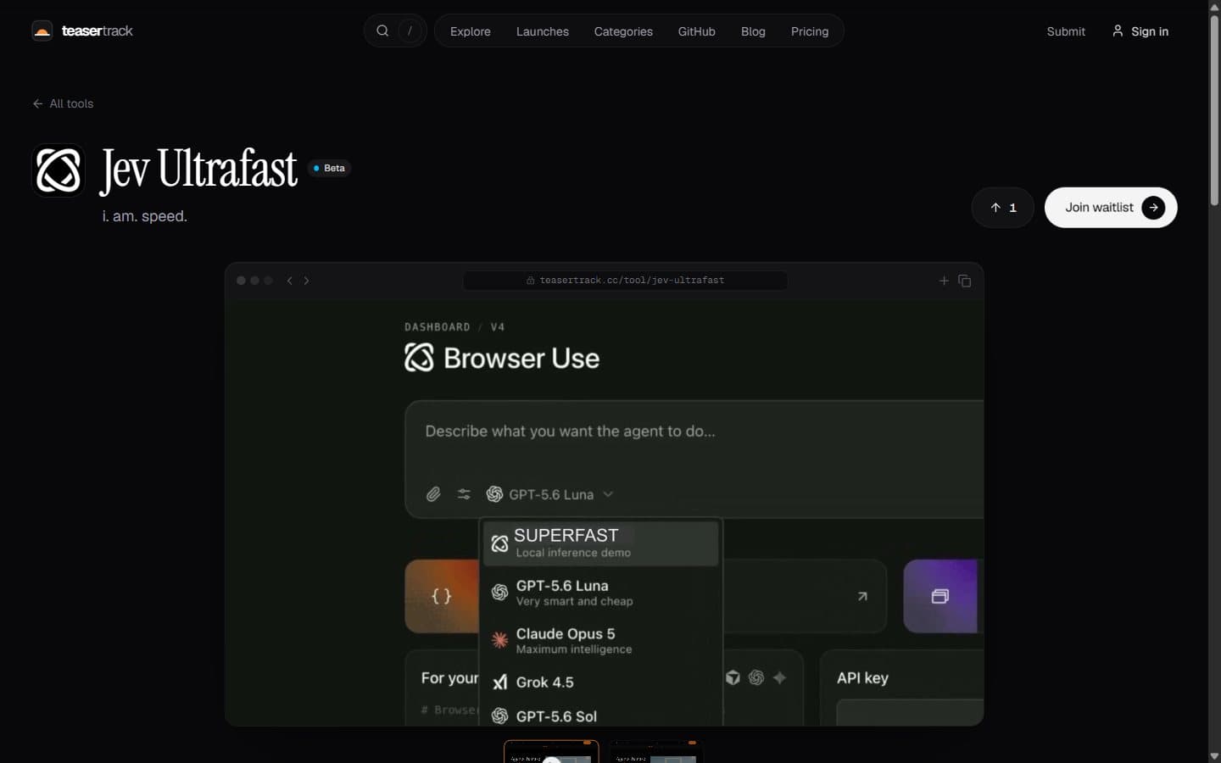The image size is (1221, 763).
Task: Select GPT-5.6 Luna from the model list
Action: pos(601,592)
